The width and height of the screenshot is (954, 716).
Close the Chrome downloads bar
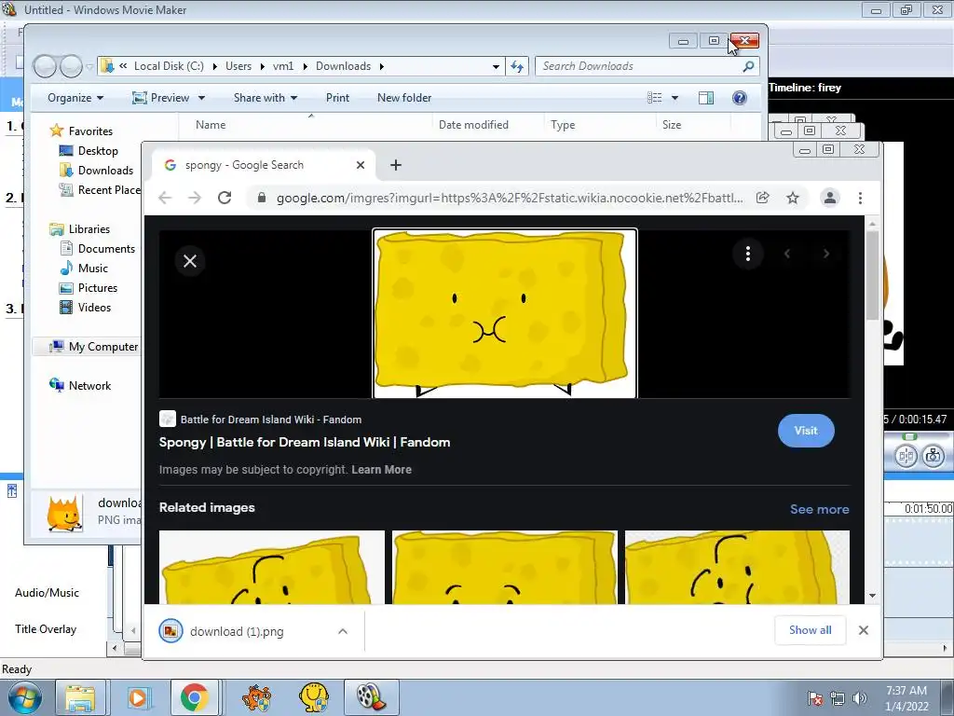pos(864,630)
